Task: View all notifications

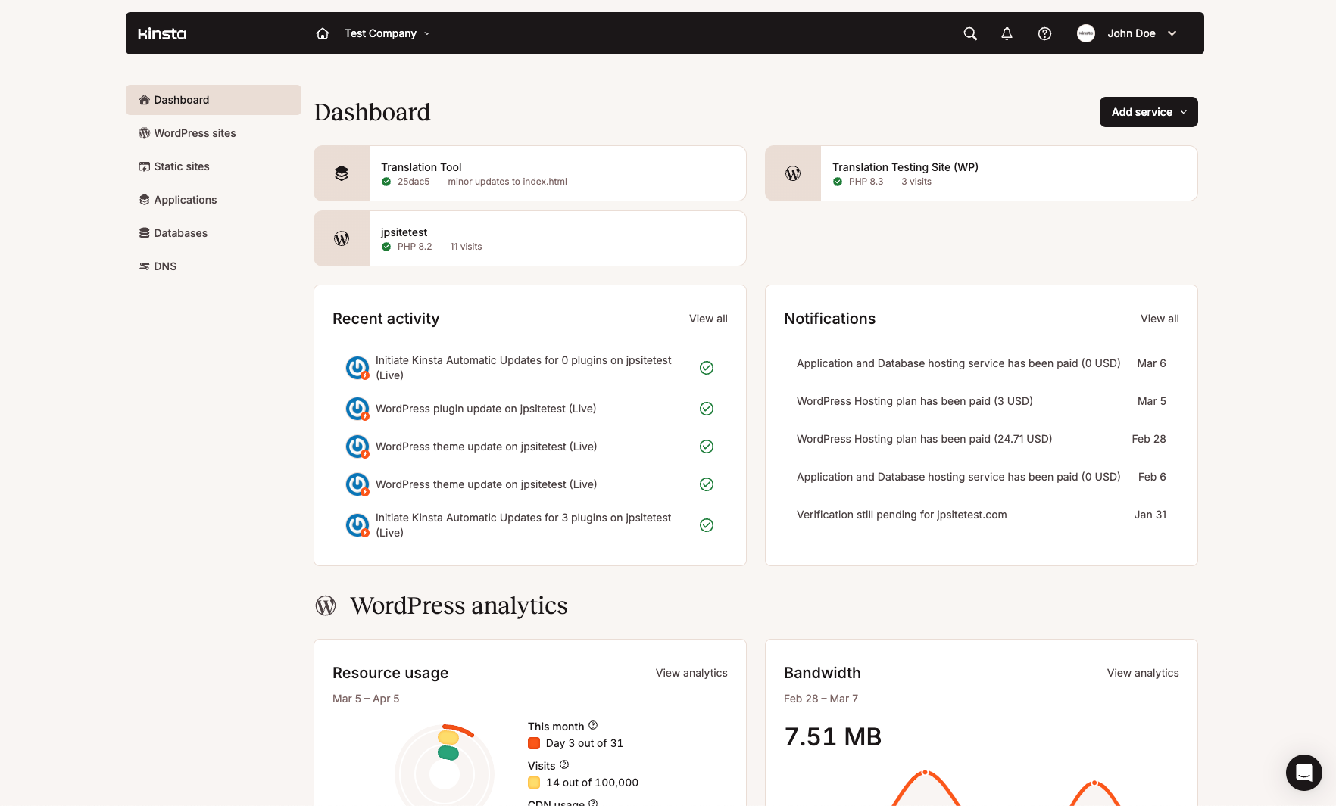Action: coord(1160,319)
